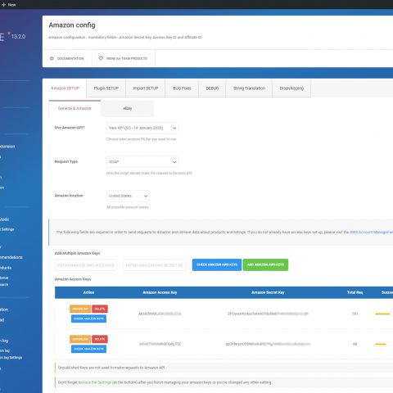Open the String Translation tab

[x=249, y=88]
